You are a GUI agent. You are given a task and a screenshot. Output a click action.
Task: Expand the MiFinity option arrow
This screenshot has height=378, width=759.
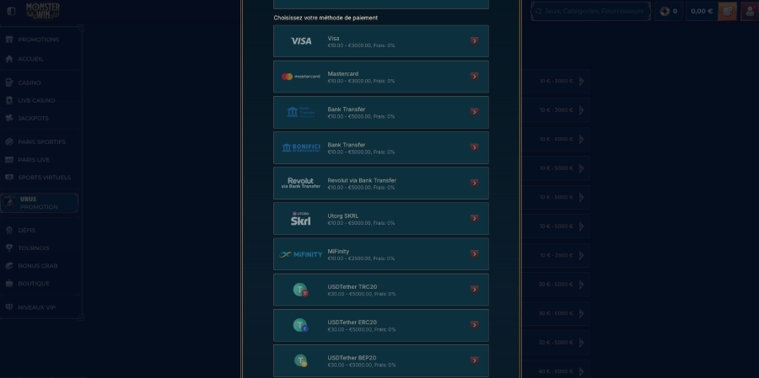[x=474, y=254]
